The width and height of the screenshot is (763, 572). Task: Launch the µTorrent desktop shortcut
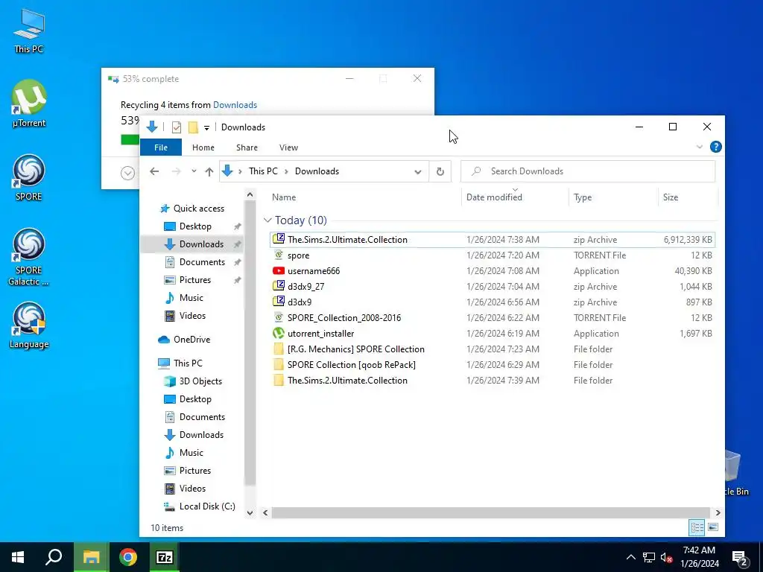[29, 104]
